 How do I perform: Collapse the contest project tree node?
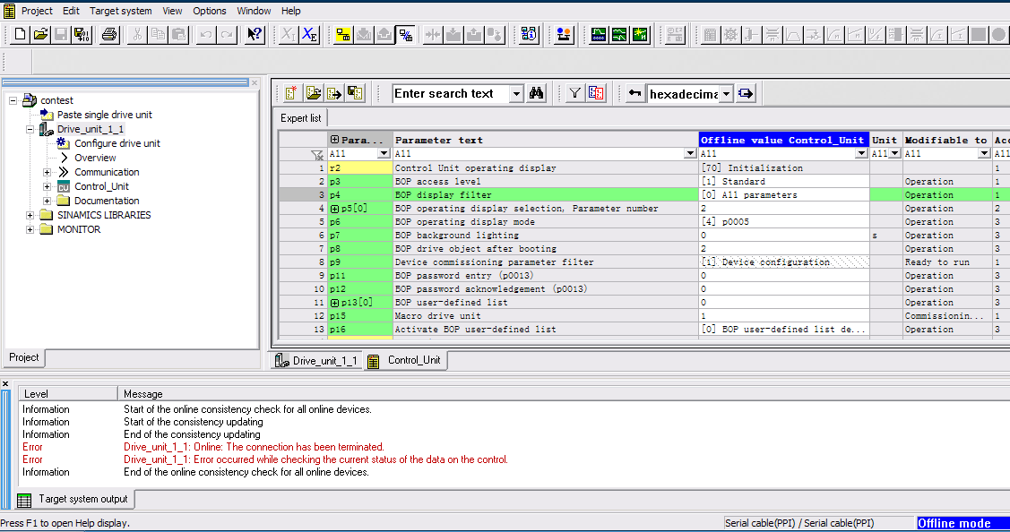click(x=13, y=100)
